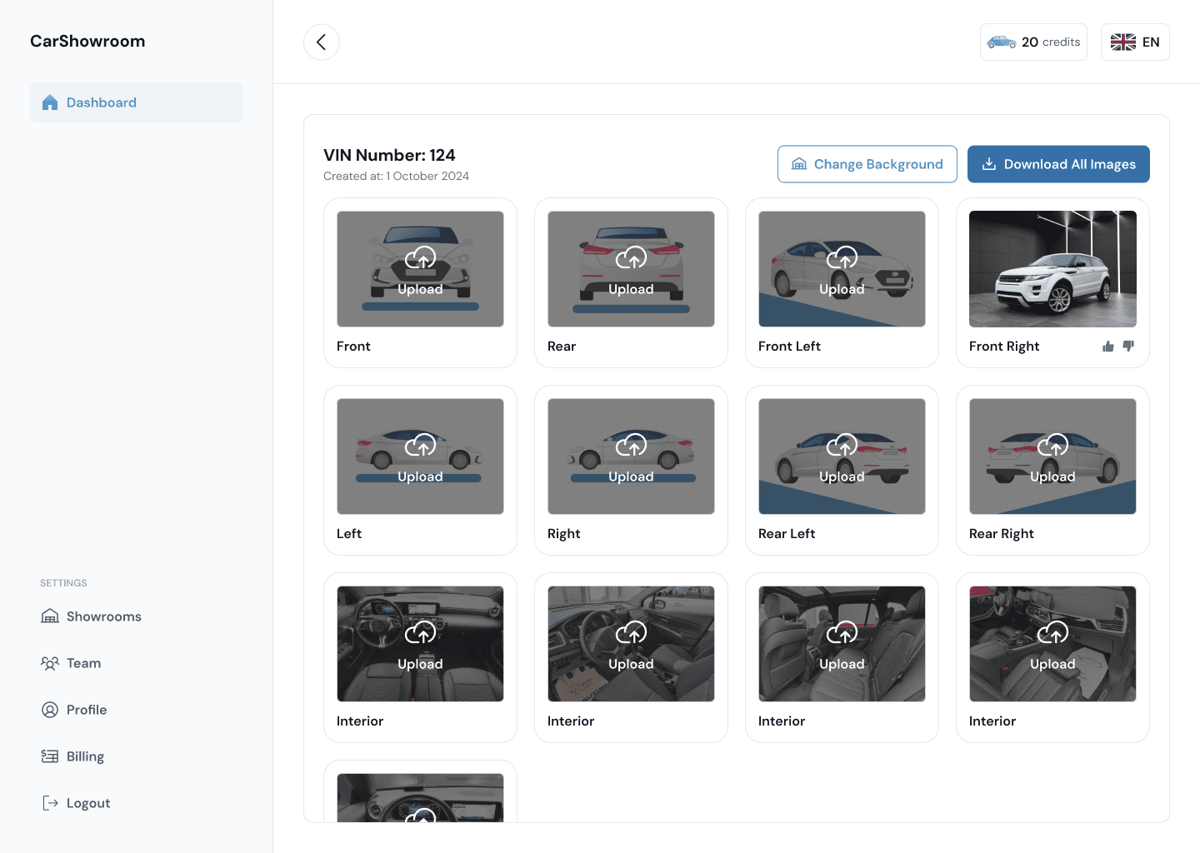Click the back arrow button

(x=322, y=42)
